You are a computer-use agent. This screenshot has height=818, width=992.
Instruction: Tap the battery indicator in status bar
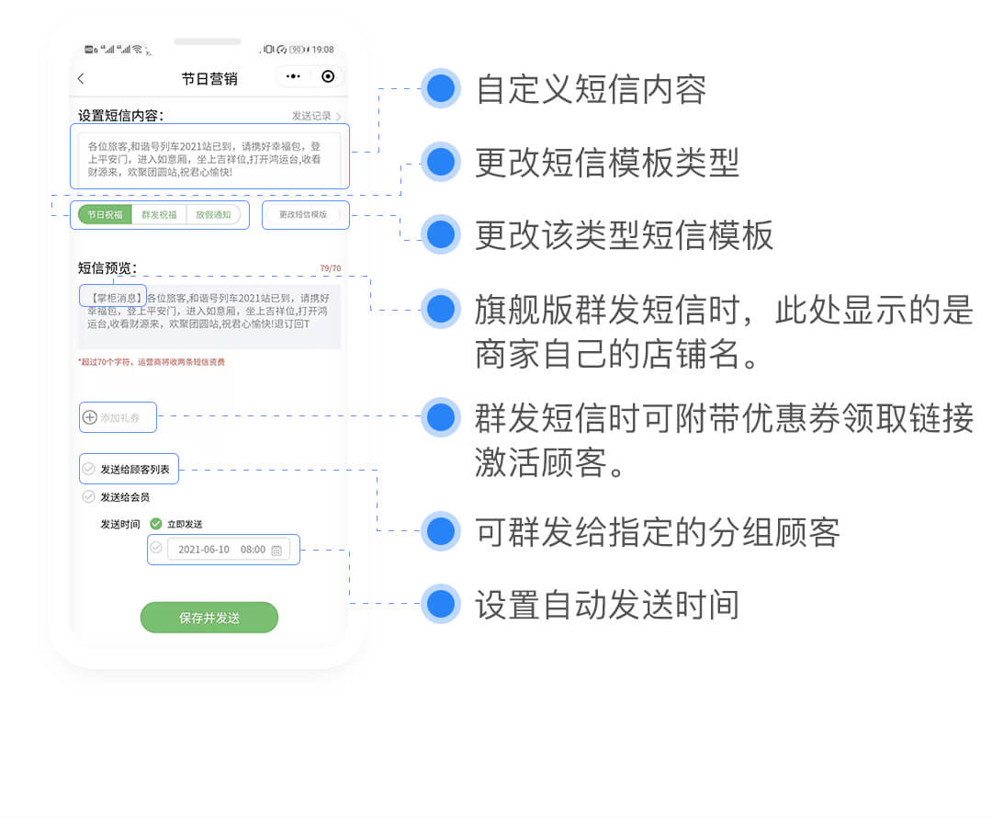click(x=298, y=50)
